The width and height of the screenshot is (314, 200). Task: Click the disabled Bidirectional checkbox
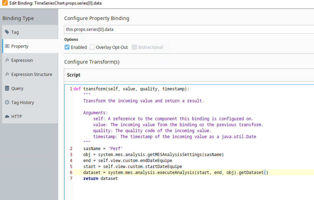point(134,47)
